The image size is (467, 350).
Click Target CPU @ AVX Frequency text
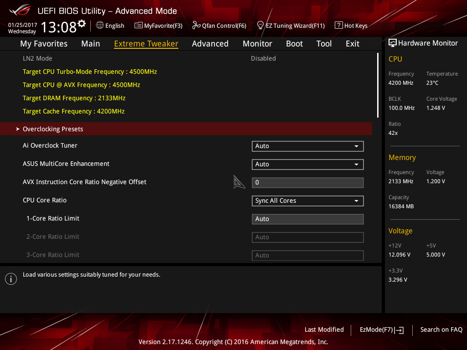coord(81,85)
